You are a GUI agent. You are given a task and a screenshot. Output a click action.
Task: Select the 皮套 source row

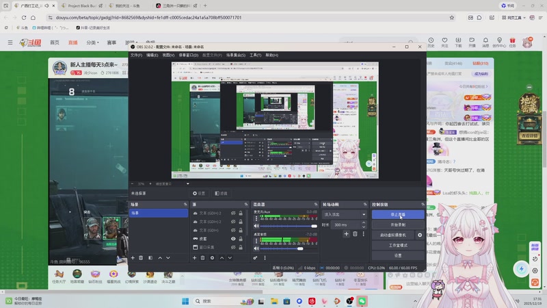218,239
